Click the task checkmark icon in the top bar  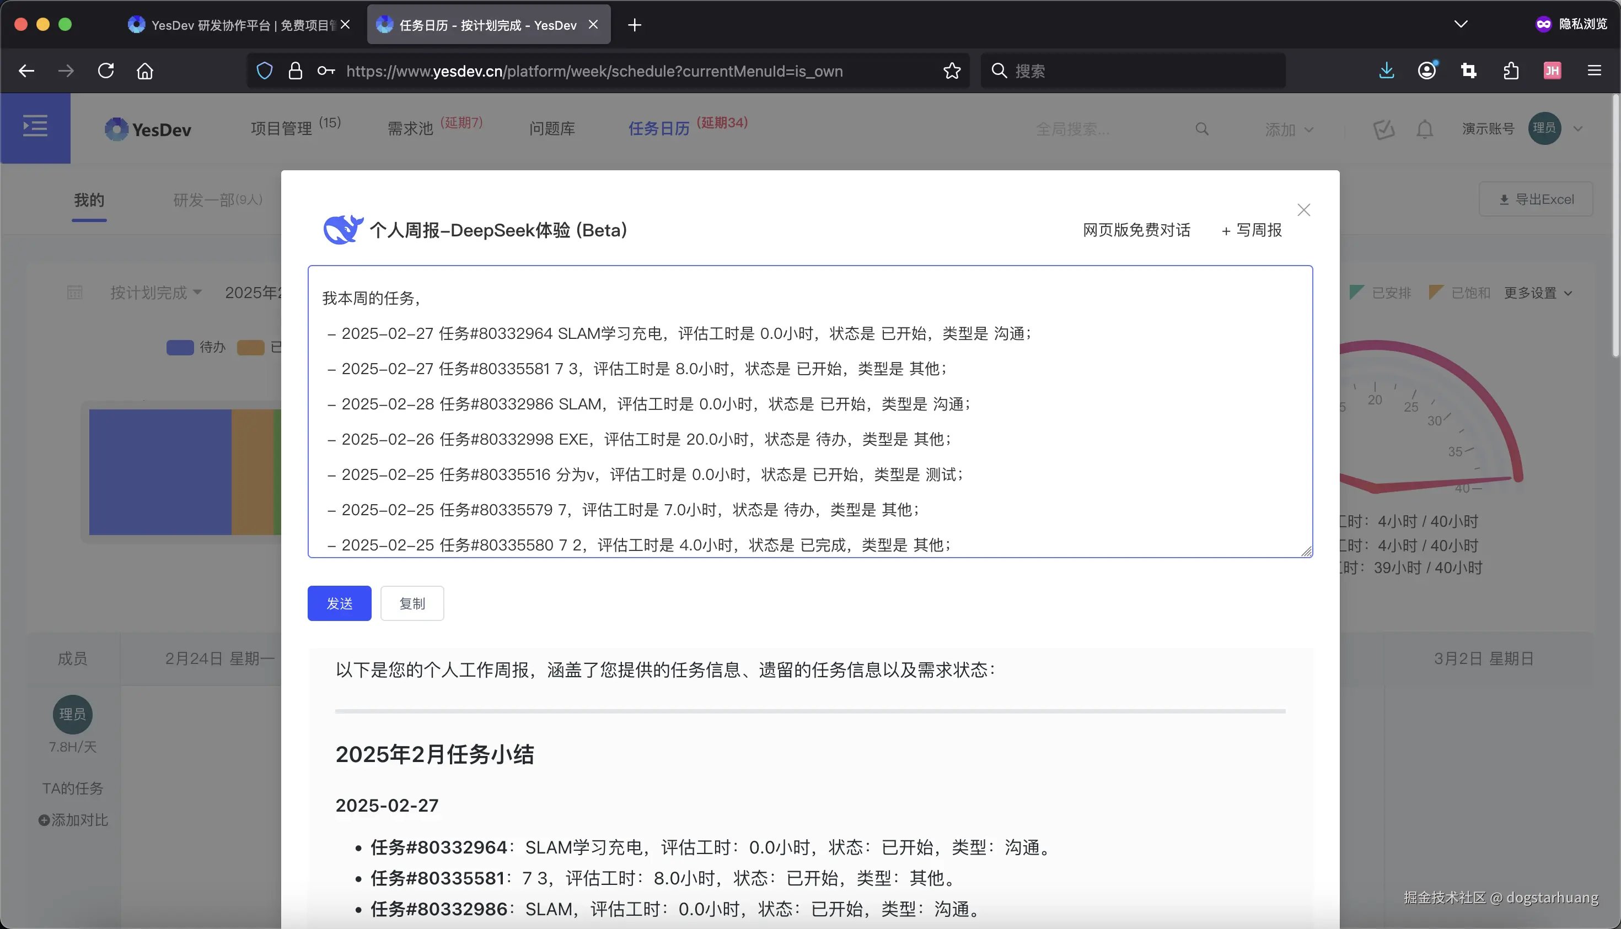click(x=1383, y=129)
